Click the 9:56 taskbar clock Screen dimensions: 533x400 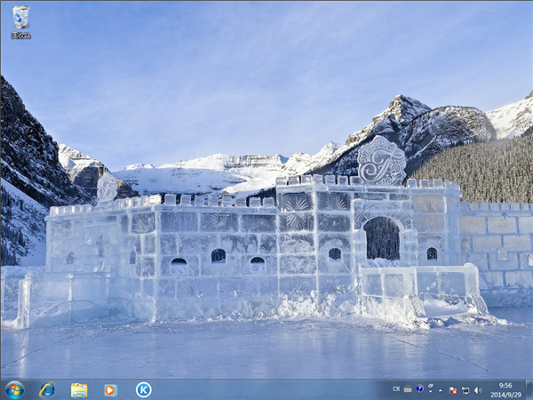click(505, 385)
